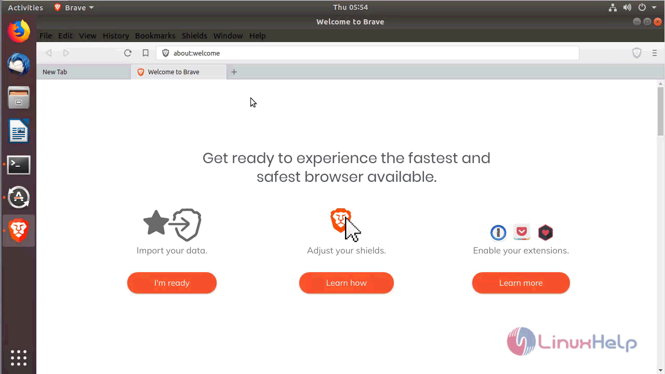
Task: Click the 'Adjust your shields.' text
Action: [347, 250]
